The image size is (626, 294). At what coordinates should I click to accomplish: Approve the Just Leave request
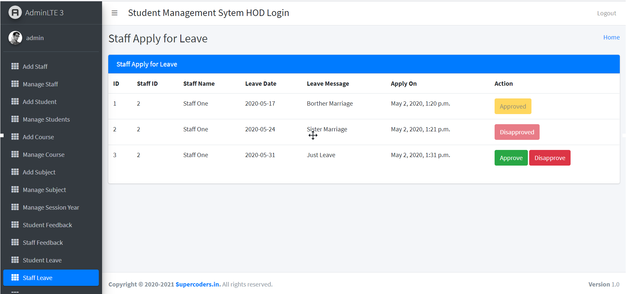tap(511, 158)
